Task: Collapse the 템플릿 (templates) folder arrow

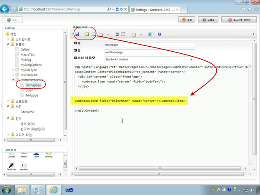Action: (8, 44)
